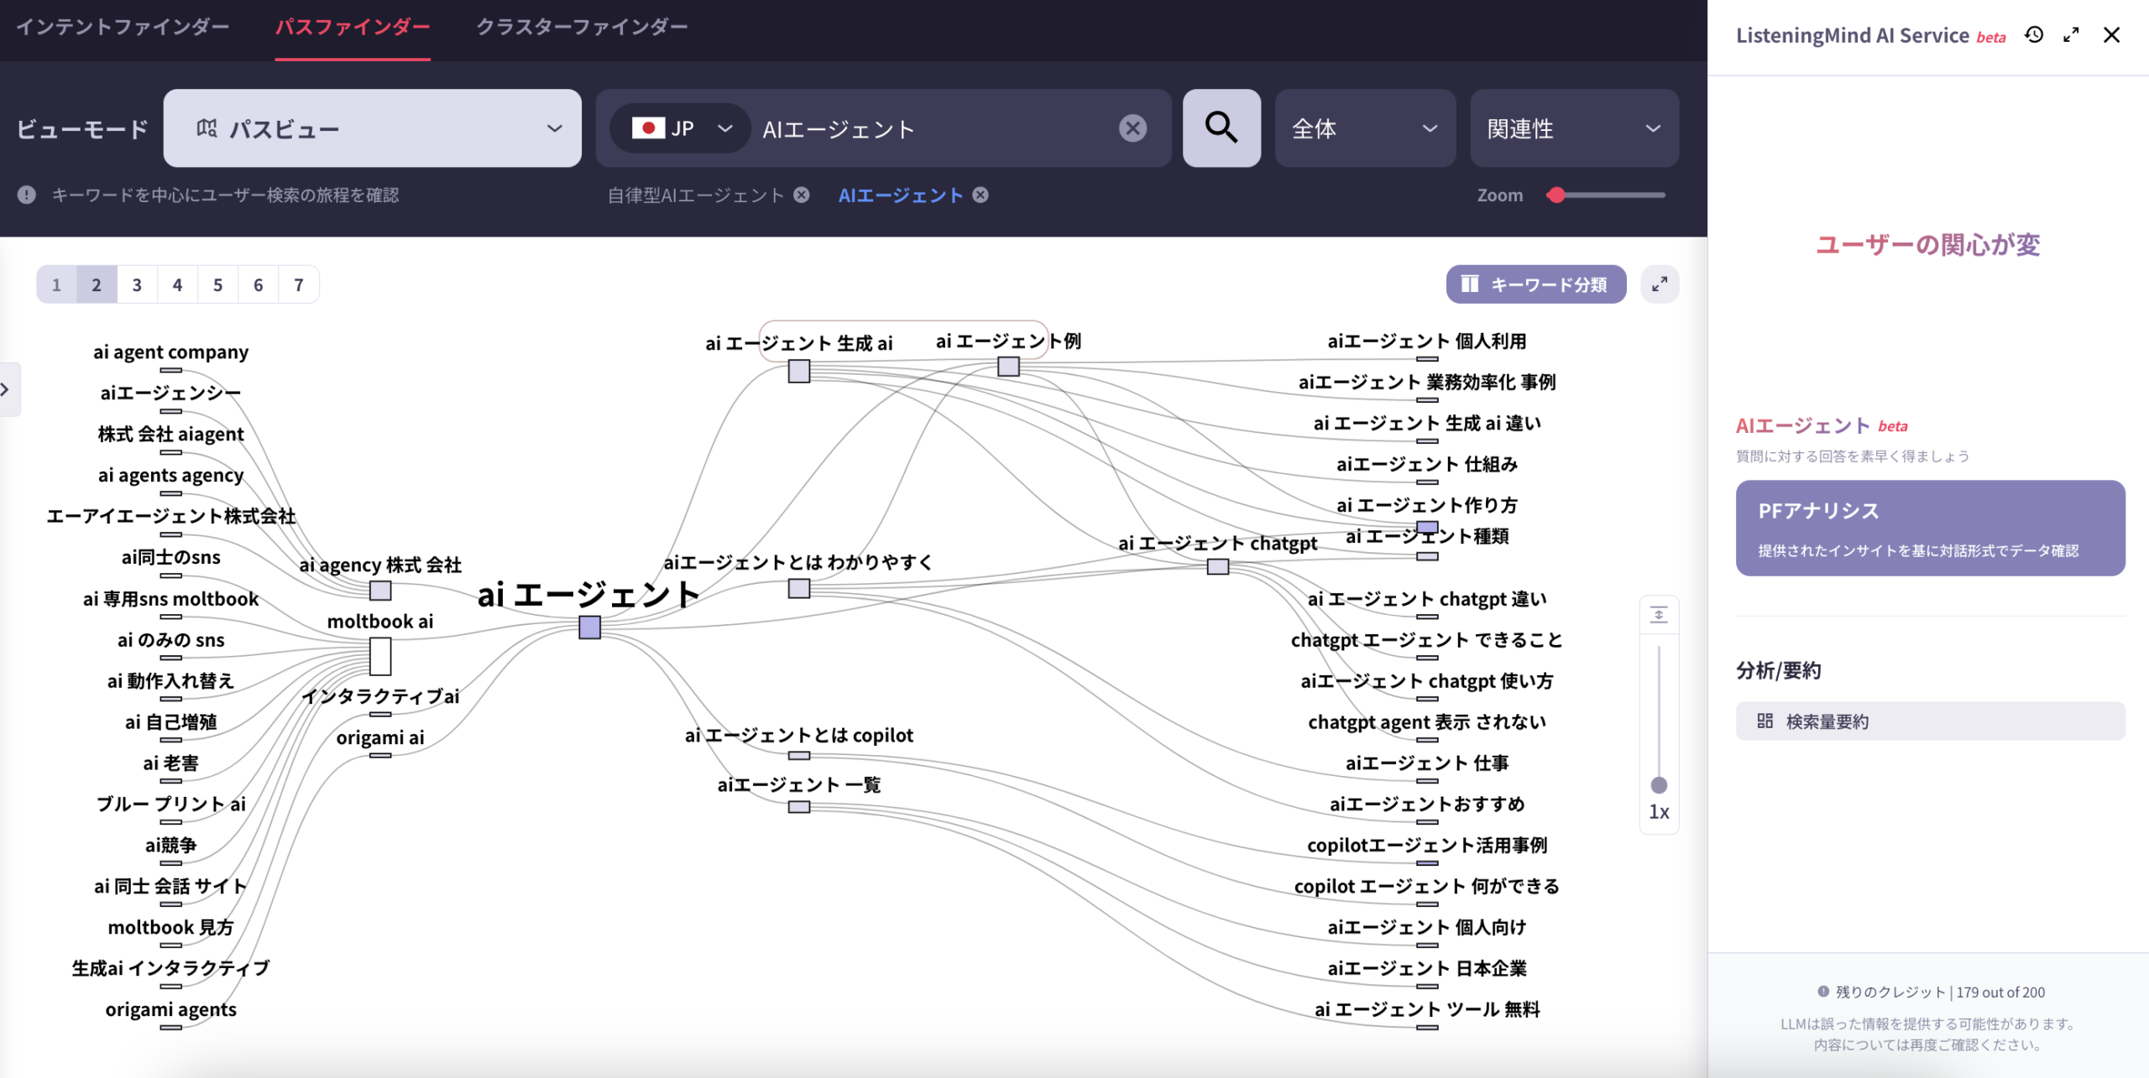Click the history (restore) icon in ListeningMind panel
This screenshot has height=1078, width=2149.
pos(2033,35)
